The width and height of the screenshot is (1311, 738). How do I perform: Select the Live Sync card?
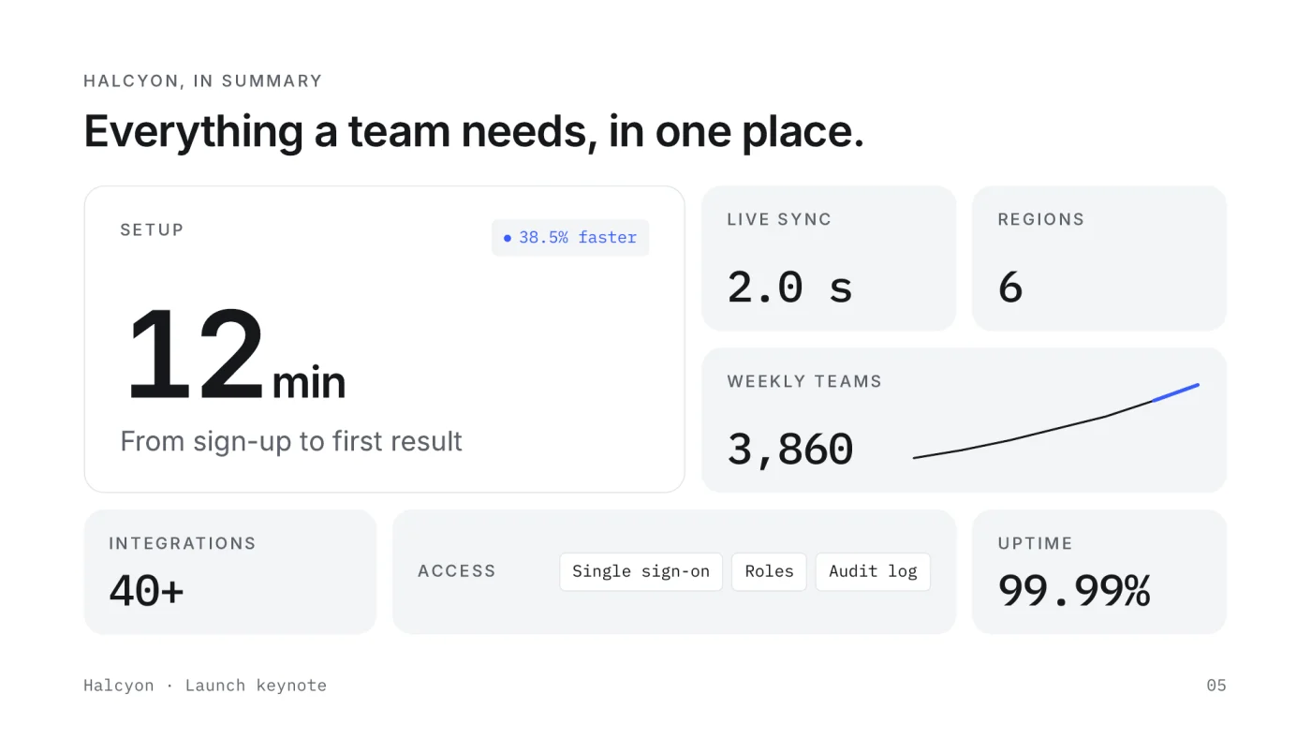coord(829,258)
